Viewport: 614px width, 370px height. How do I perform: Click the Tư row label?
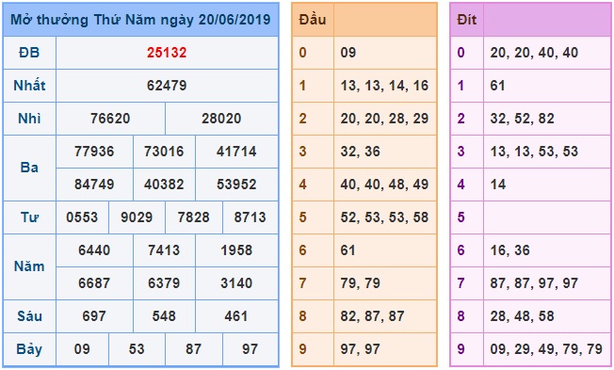coord(29,217)
